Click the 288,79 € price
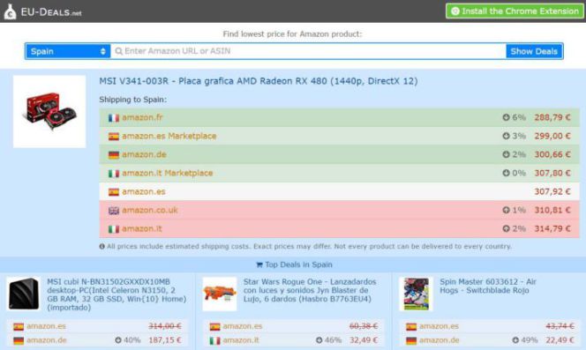 click(x=552, y=117)
